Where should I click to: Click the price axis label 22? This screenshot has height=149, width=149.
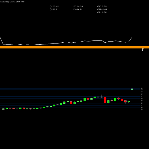142,108
